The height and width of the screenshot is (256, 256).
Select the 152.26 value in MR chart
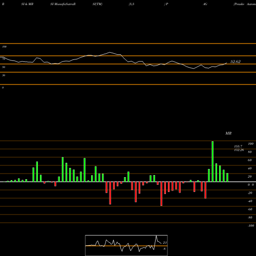tap(239, 150)
